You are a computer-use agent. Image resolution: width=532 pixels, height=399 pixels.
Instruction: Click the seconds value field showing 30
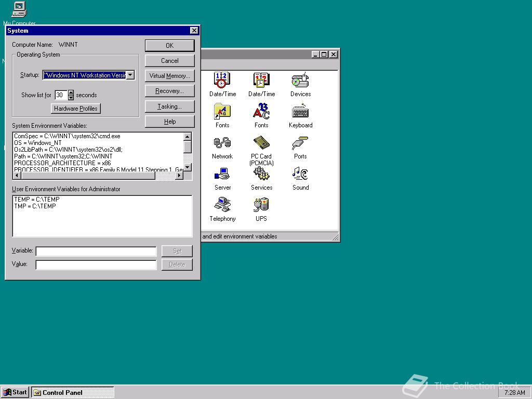pos(61,95)
